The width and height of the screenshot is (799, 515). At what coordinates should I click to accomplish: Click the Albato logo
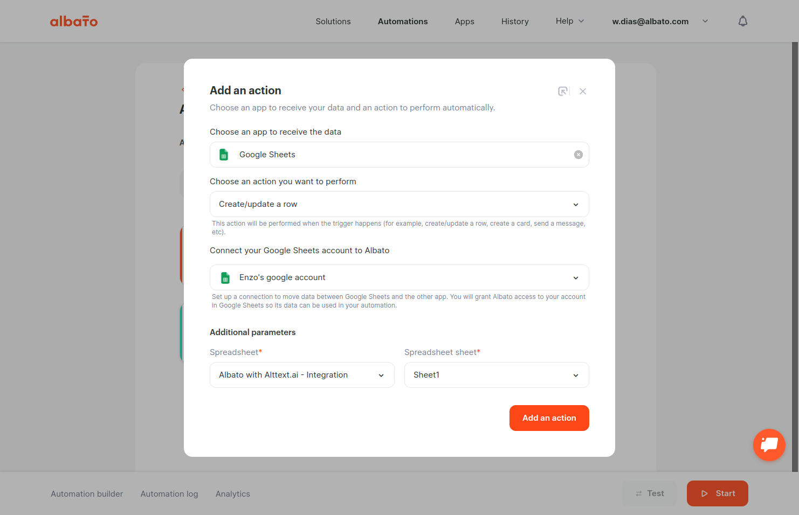click(x=74, y=21)
